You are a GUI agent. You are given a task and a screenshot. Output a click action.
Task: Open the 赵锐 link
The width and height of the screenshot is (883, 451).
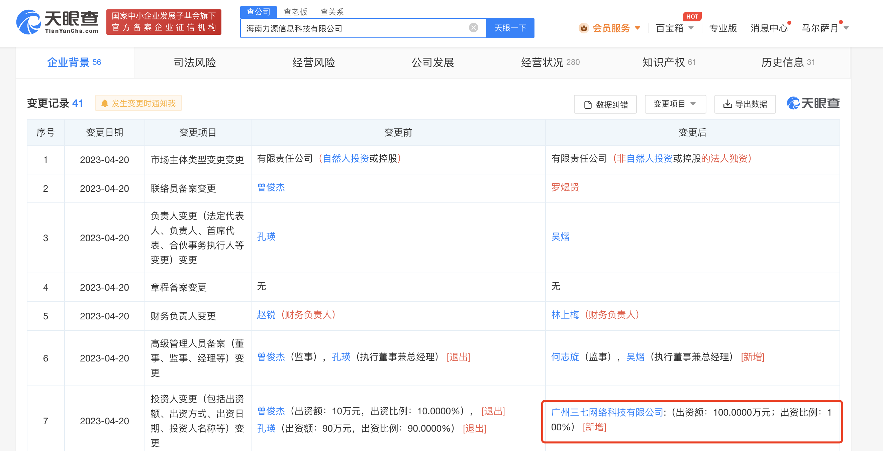tap(266, 315)
